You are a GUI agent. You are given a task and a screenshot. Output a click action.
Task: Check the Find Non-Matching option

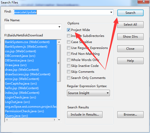[68, 54]
